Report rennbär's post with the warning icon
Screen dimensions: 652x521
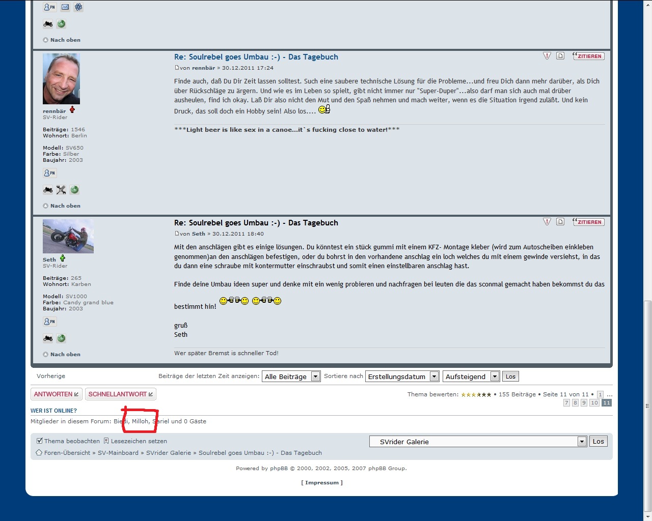[x=547, y=56]
